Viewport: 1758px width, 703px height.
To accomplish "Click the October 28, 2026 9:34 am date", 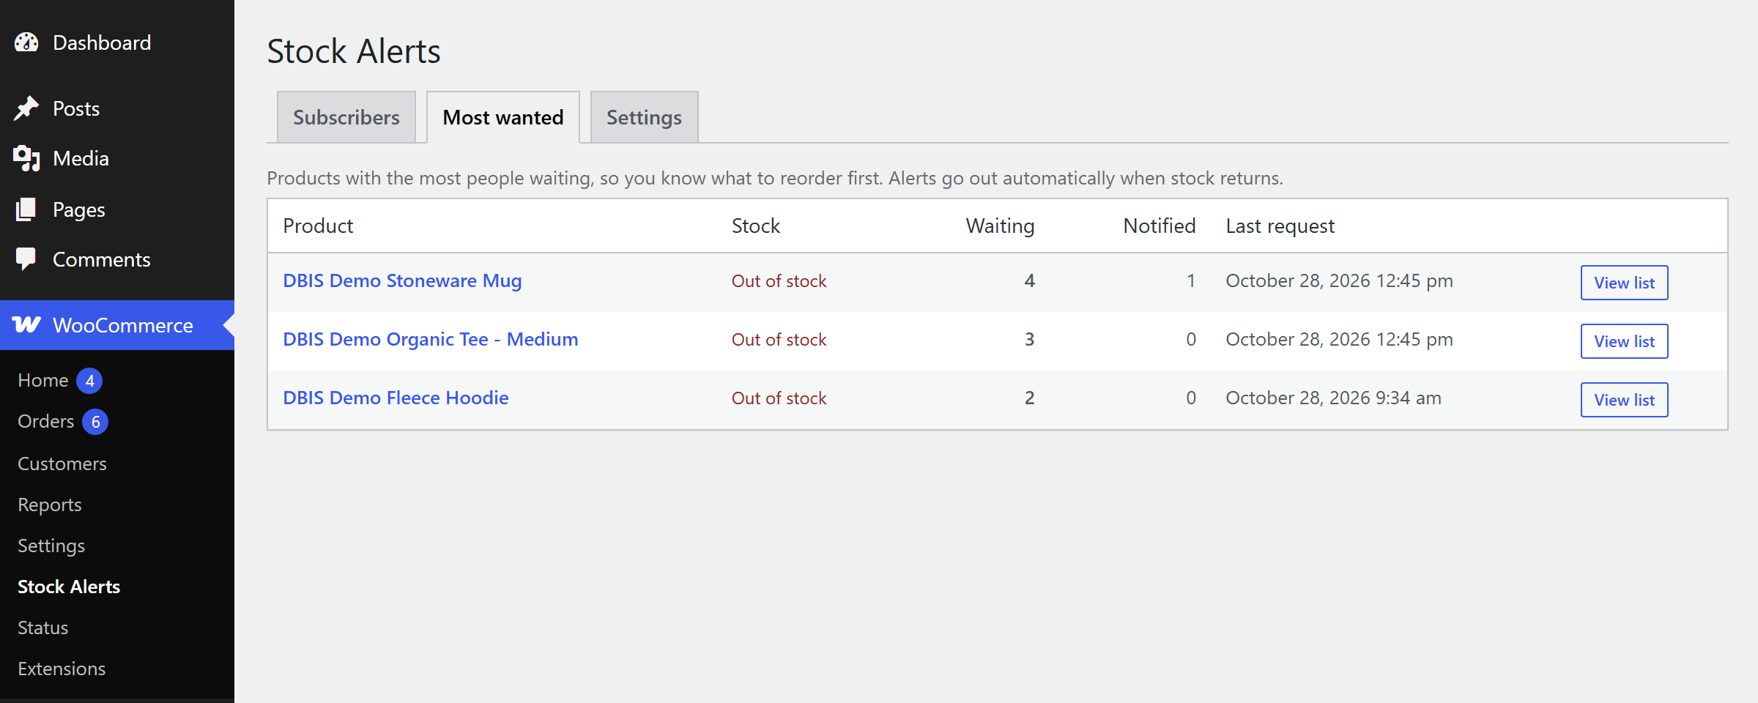I will (x=1333, y=398).
